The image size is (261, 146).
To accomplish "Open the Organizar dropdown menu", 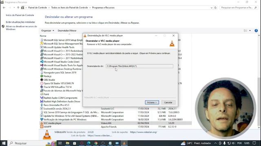I will (47, 31).
